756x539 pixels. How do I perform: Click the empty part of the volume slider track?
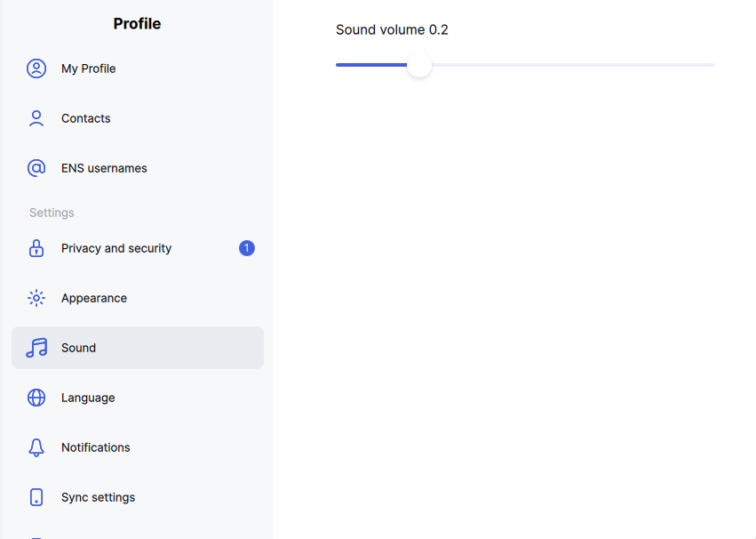573,65
